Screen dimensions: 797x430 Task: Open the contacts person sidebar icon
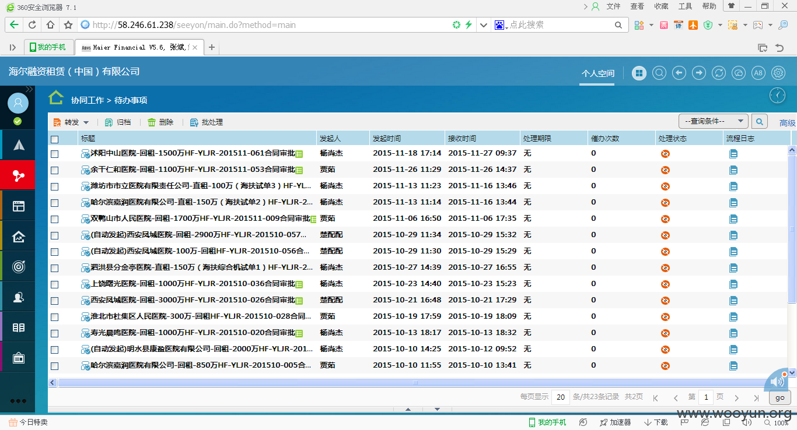[19, 297]
